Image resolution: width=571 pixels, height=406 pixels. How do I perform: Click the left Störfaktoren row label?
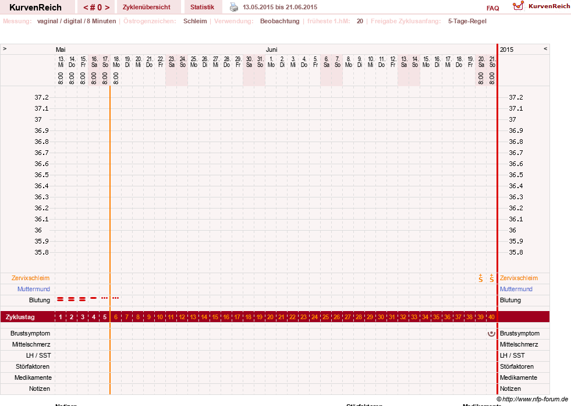(33, 366)
